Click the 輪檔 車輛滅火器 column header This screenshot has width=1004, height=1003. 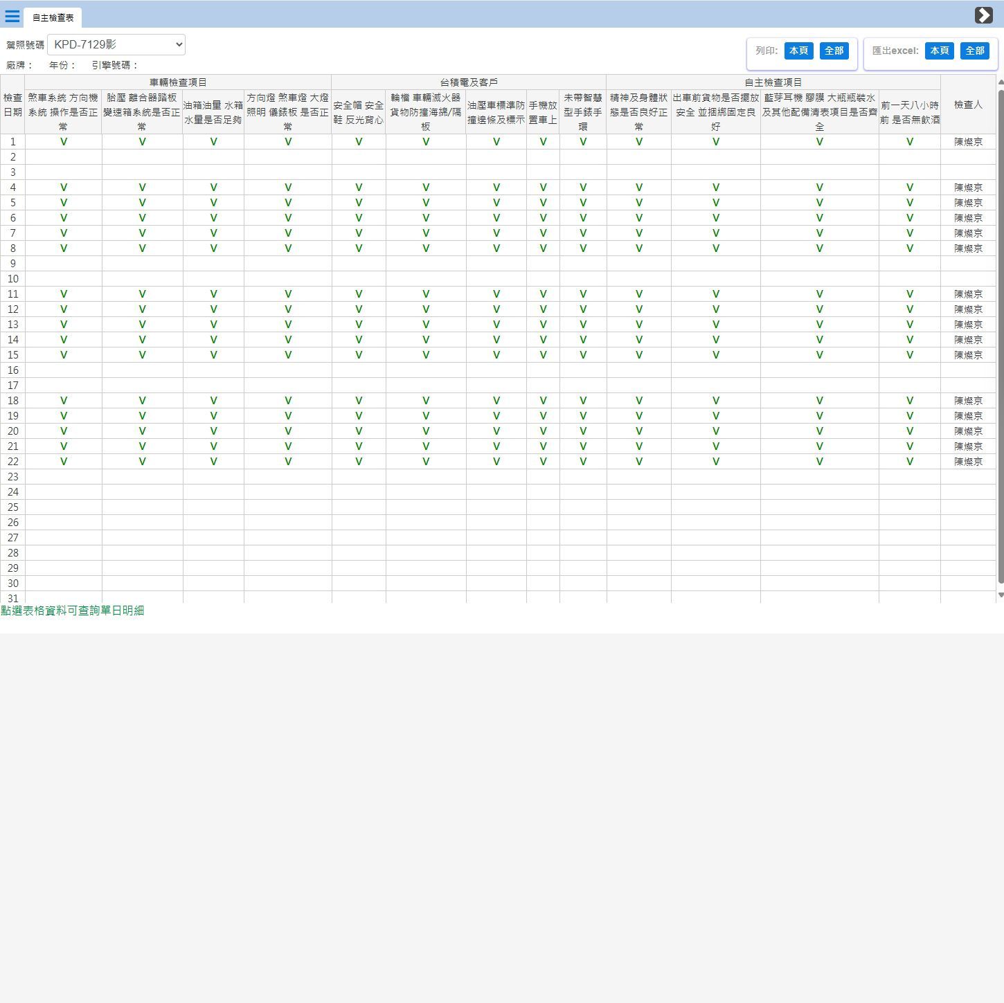coord(426,112)
